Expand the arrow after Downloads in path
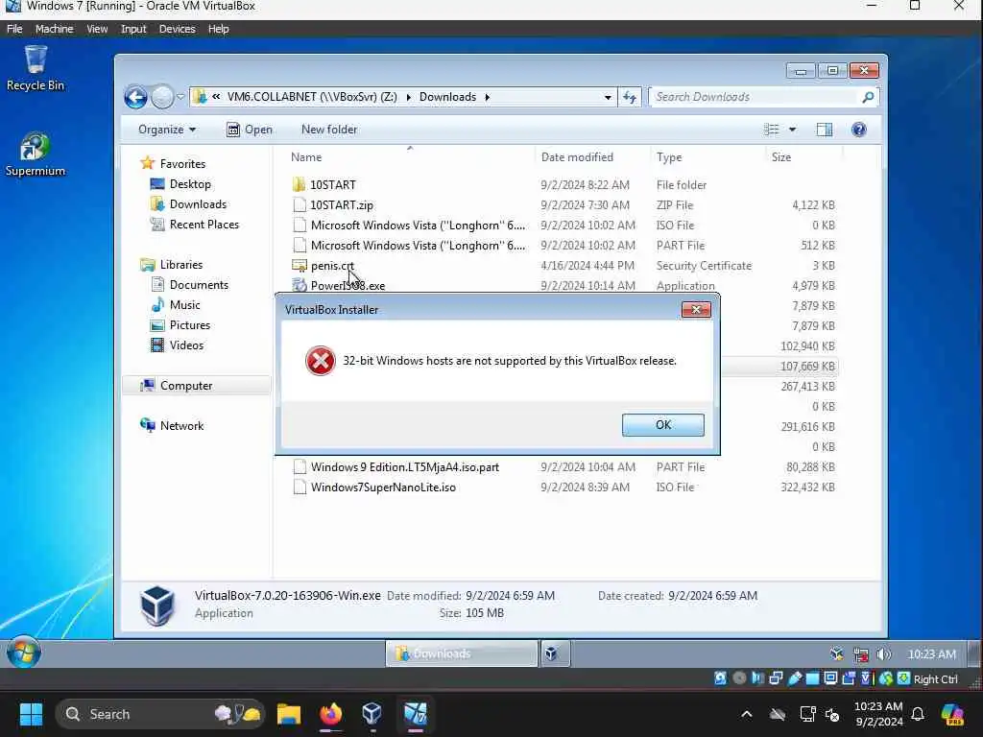983x737 pixels. [487, 97]
